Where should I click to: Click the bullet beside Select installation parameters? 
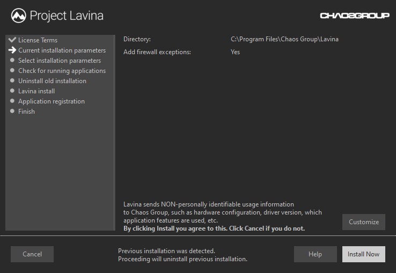[12, 60]
